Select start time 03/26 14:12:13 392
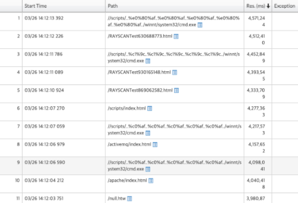This screenshot has height=203, width=298. click(x=44, y=18)
